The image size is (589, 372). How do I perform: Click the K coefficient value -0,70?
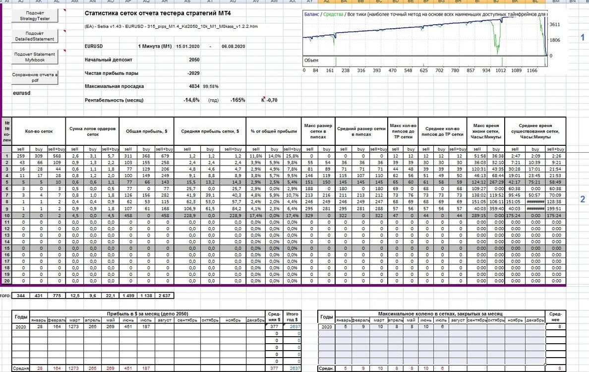272,100
